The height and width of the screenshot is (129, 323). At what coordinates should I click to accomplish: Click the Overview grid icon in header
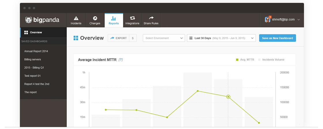click(76, 38)
